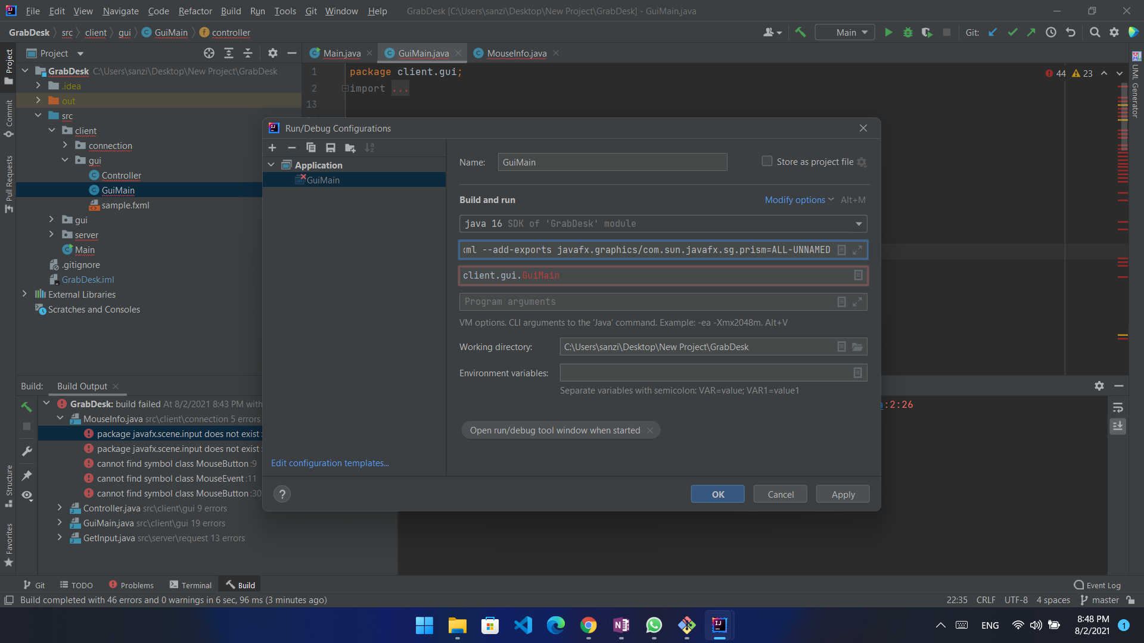Remove the 'Open run/debug tool window' option chip
1144x643 pixels.
tap(650, 430)
